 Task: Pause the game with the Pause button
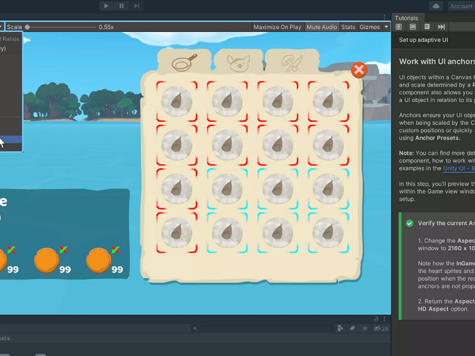121,6
